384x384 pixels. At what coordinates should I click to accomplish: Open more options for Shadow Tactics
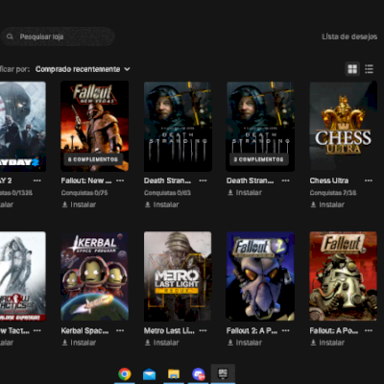coord(37,330)
